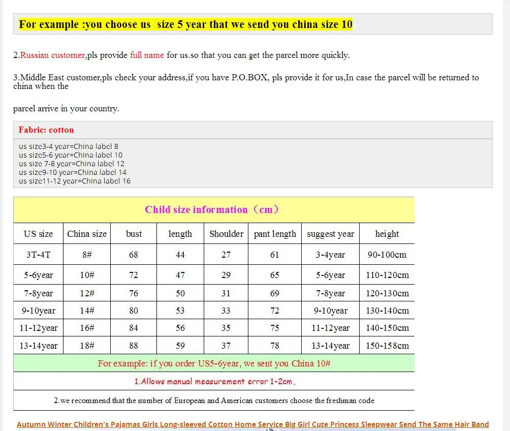Select the '12#' China size cell
The image size is (510, 431).
[87, 293]
